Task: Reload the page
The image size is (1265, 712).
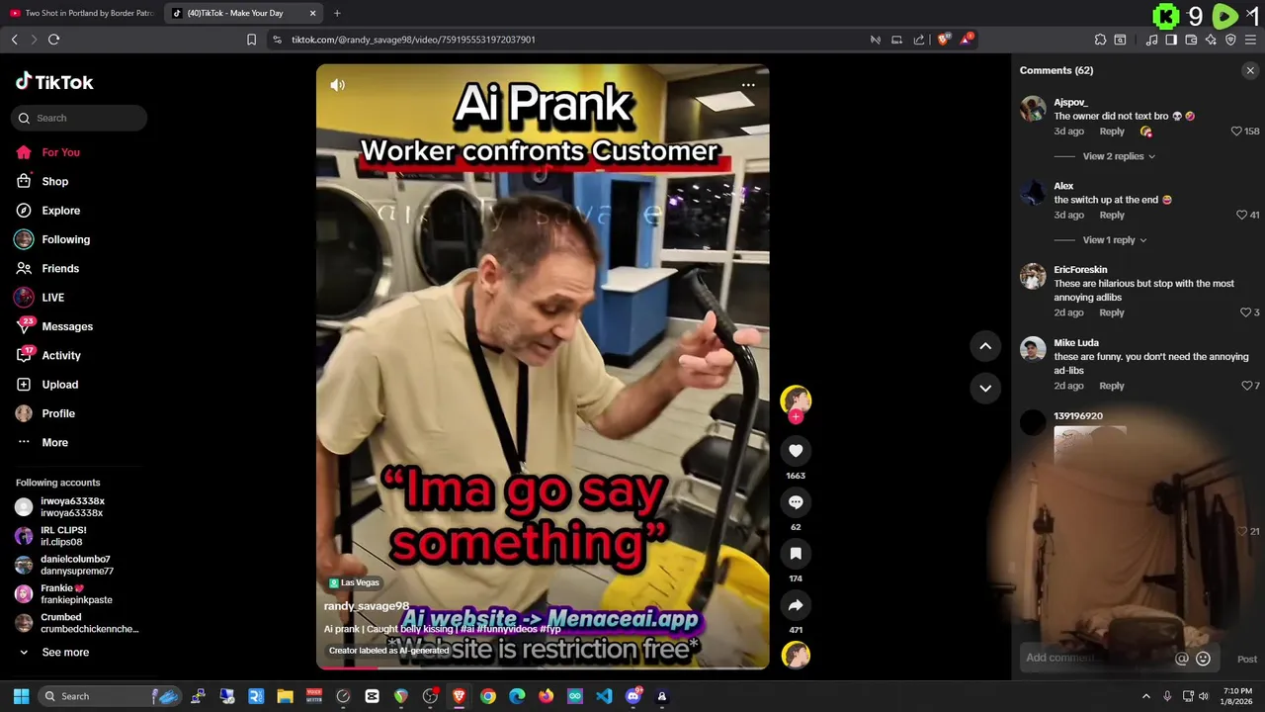Action: tap(53, 40)
